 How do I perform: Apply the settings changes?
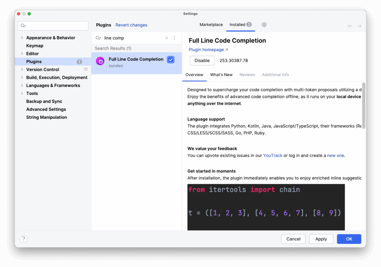click(321, 239)
